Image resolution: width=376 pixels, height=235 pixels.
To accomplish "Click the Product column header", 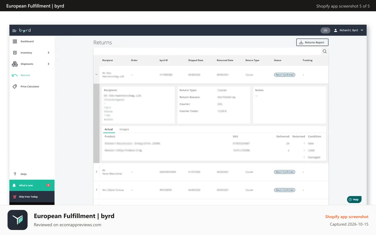I will tap(110, 137).
